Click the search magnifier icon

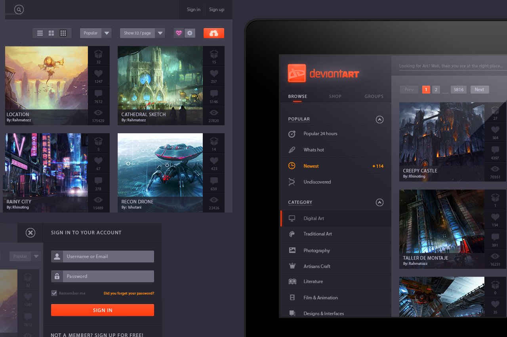(19, 10)
